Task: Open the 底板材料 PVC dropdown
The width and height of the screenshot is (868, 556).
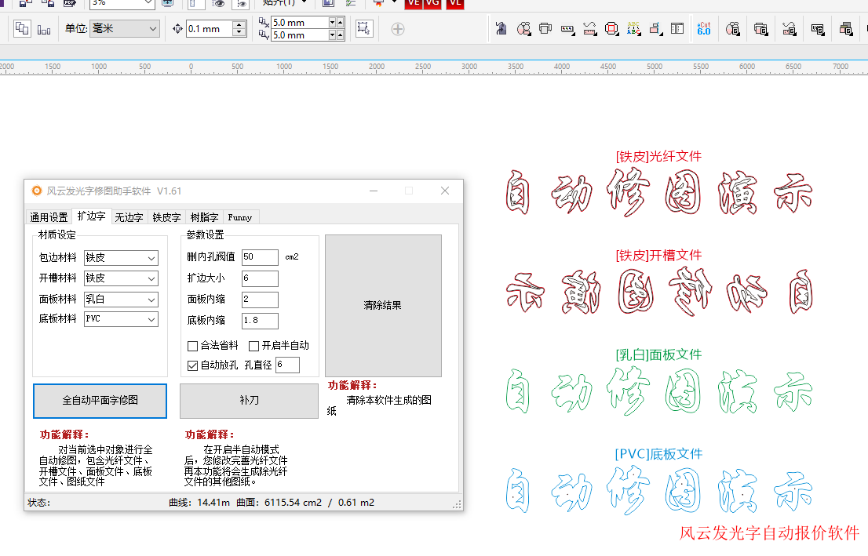Action: [121, 319]
